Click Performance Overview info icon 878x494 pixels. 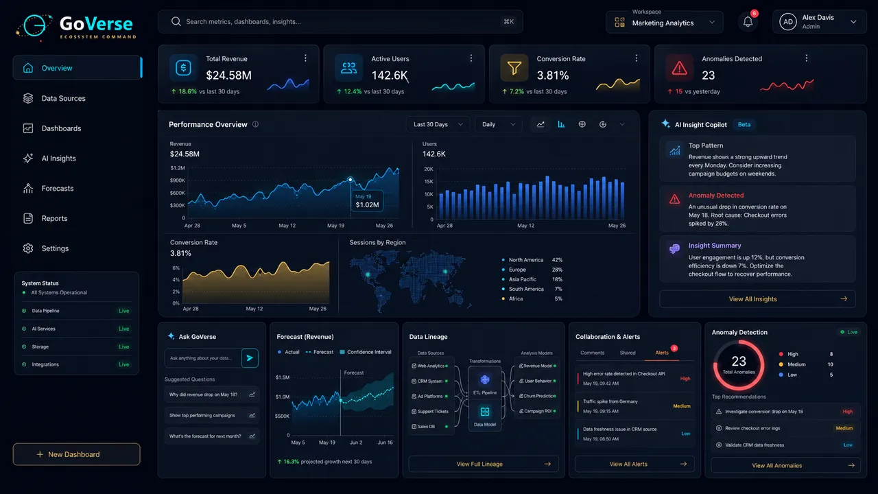[x=255, y=124]
